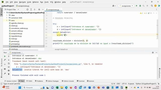Image resolution: width=161 pixels, height=90 pixels.
Task: Open the File menu
Action: click(7, 2)
